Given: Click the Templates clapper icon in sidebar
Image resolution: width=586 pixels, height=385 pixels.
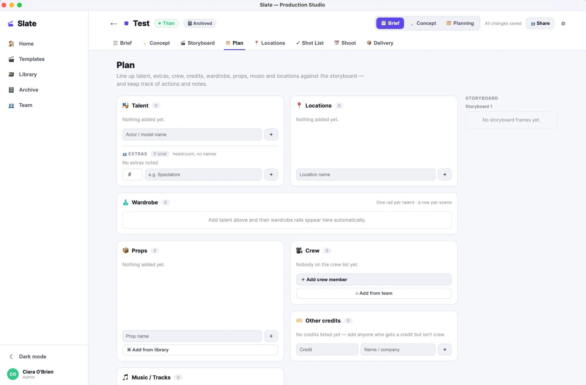Looking at the screenshot, I should (x=11, y=59).
